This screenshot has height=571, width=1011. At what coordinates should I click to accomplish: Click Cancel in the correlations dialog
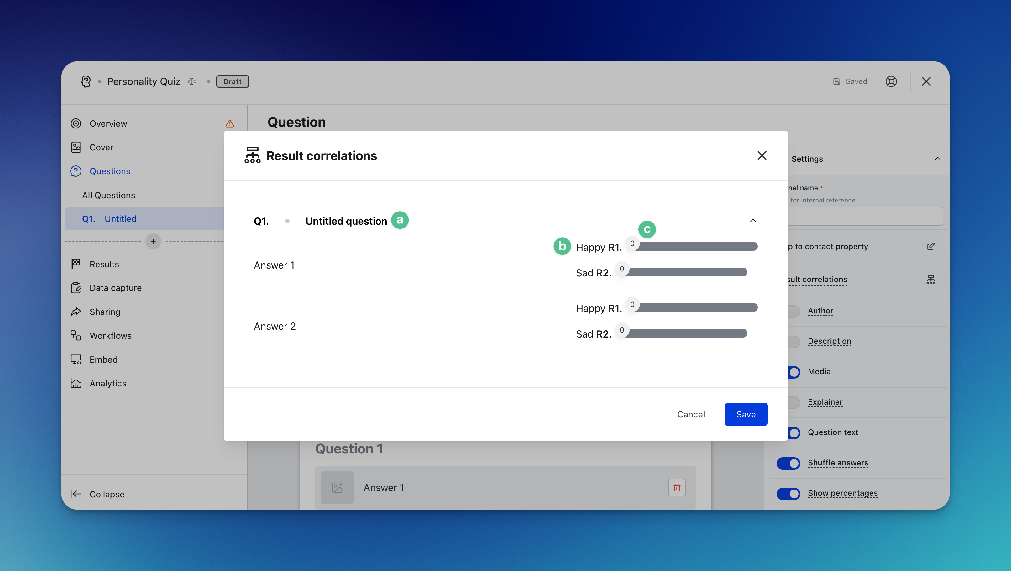pos(691,414)
